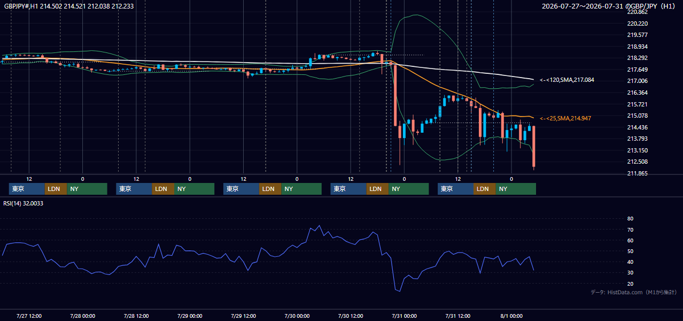Click price axis value 213.150
Image resolution: width=683 pixels, height=321 pixels.
pyautogui.click(x=637, y=150)
